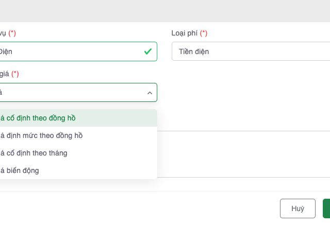Screen dimensions: 330x226
Task: Click the green button beside Huỷ
Action: click(326, 208)
